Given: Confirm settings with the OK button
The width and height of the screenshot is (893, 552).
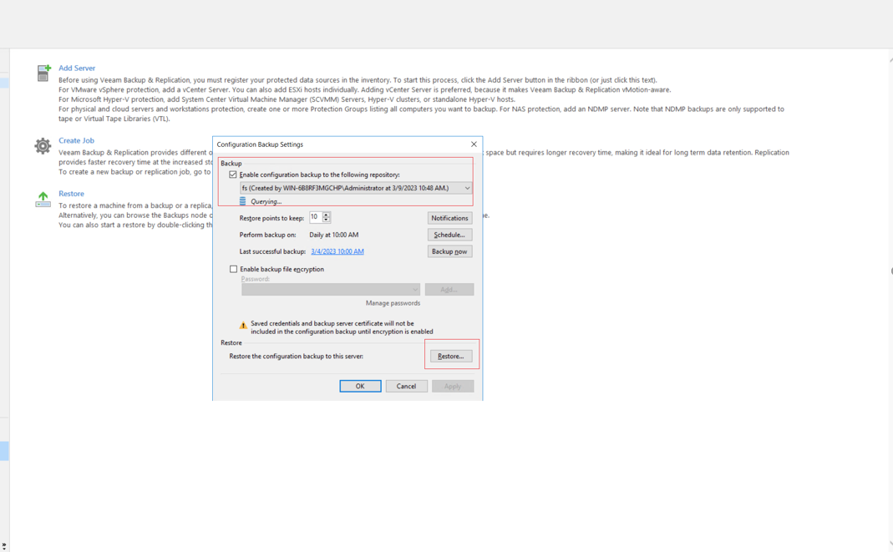Looking at the screenshot, I should pyautogui.click(x=360, y=386).
